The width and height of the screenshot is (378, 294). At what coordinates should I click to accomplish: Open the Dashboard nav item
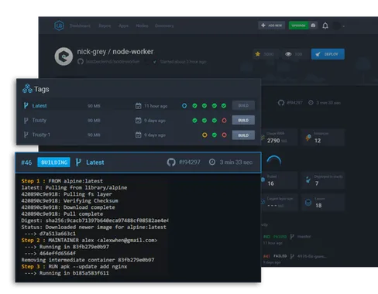[x=80, y=26]
